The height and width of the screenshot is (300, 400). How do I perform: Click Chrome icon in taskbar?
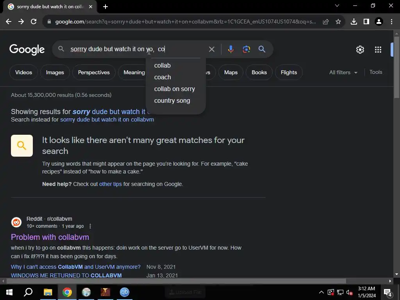pyautogui.click(x=67, y=292)
